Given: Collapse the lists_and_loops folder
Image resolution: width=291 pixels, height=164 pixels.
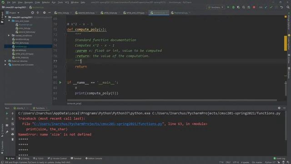Looking at the screenshot, I should pyautogui.click(x=9, y=21).
